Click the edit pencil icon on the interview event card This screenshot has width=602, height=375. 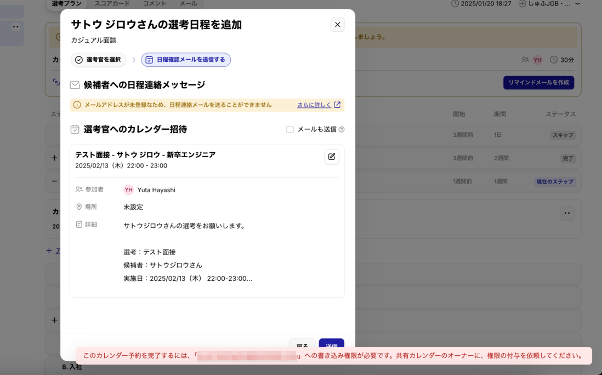331,157
